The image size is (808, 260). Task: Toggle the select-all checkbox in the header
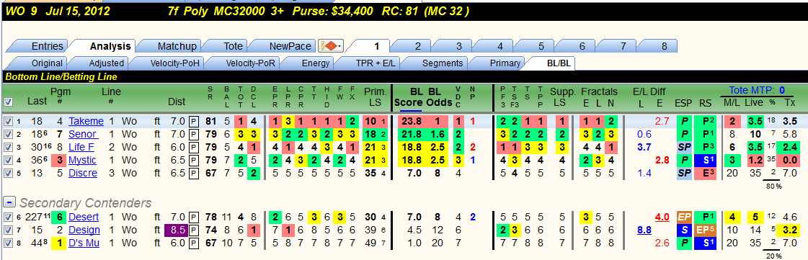(7, 102)
